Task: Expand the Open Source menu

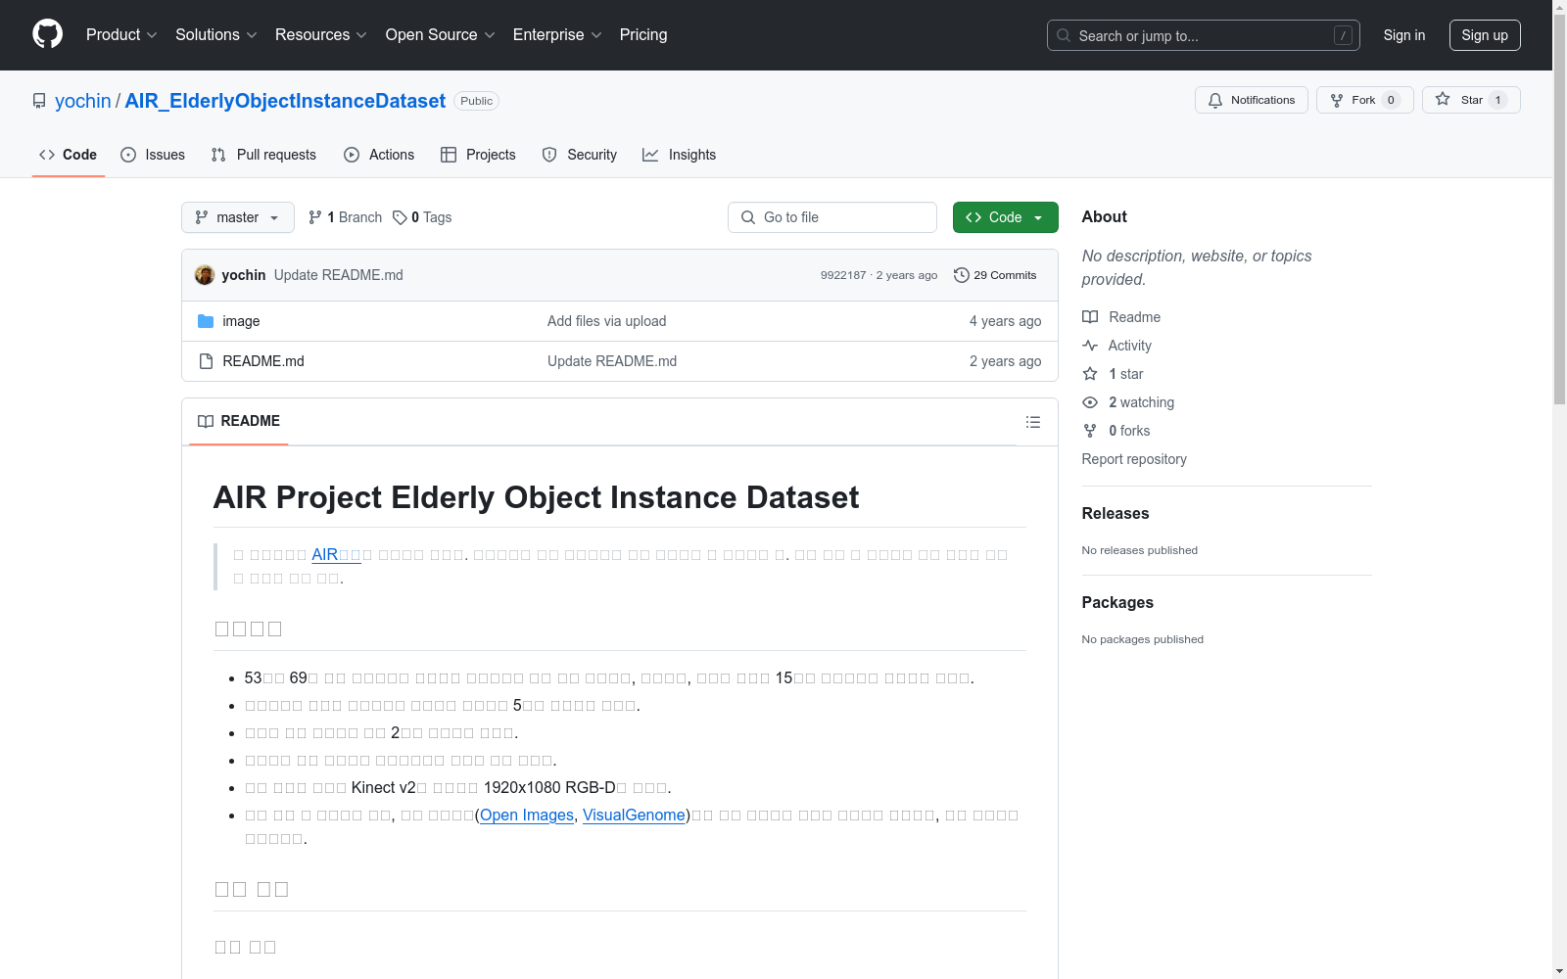Action: point(441,34)
